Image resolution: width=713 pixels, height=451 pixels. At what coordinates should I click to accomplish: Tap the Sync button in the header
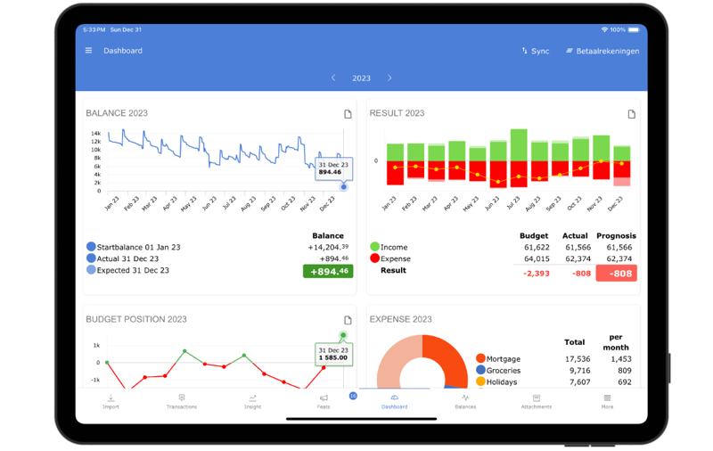click(536, 52)
